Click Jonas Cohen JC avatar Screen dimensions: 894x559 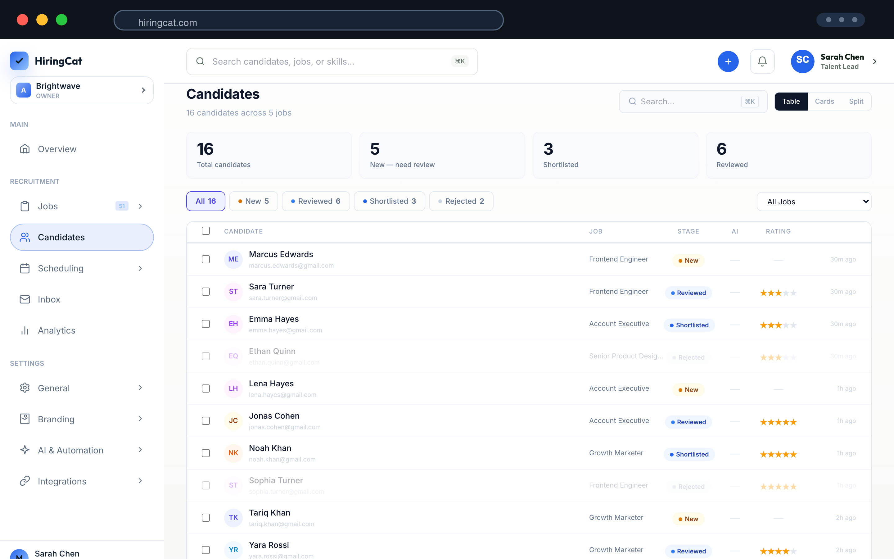coord(233,421)
